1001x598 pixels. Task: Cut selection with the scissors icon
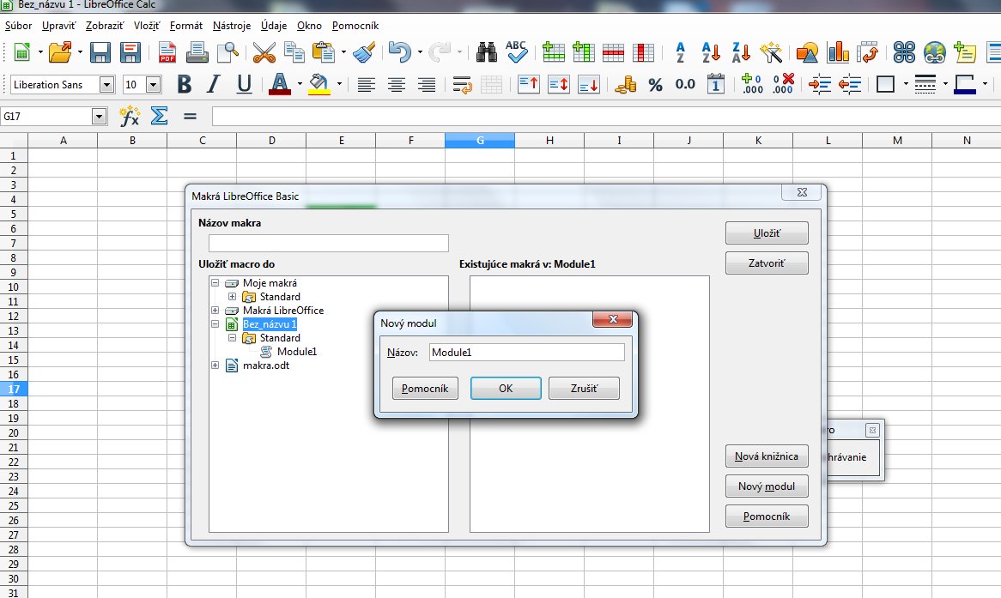[x=264, y=52]
